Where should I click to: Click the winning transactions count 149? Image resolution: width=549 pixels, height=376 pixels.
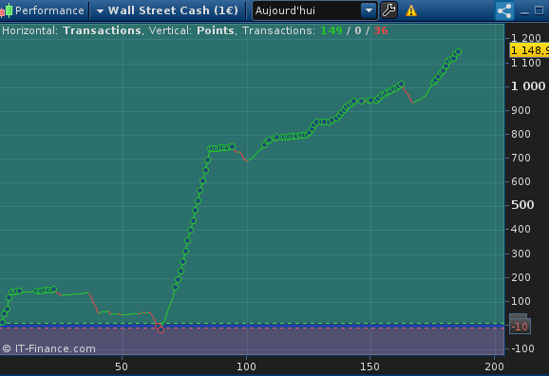tap(331, 30)
